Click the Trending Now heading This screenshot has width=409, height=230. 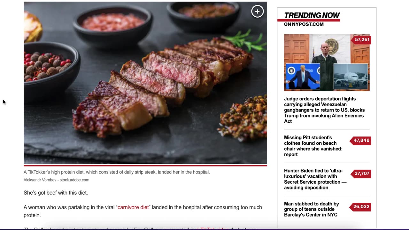(x=312, y=15)
